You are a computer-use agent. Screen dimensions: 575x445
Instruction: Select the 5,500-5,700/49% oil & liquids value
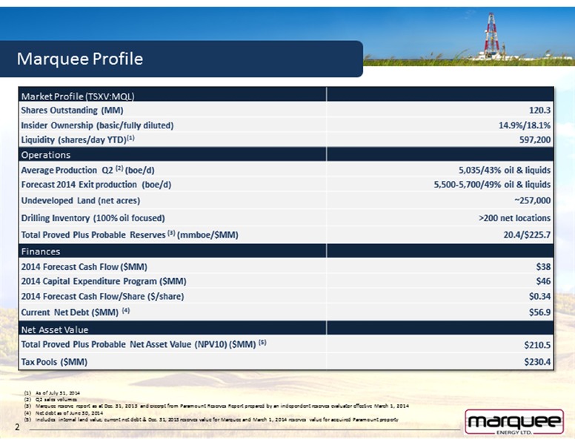492,185
